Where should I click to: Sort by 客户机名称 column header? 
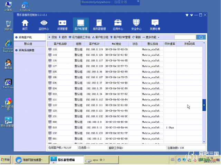click(x=60, y=44)
